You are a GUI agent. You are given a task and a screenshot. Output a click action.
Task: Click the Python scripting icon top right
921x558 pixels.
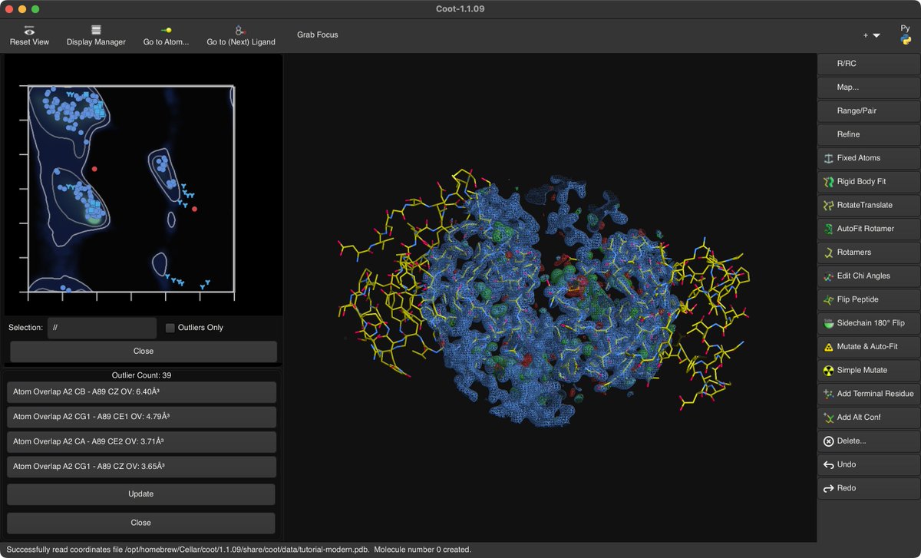tap(906, 35)
